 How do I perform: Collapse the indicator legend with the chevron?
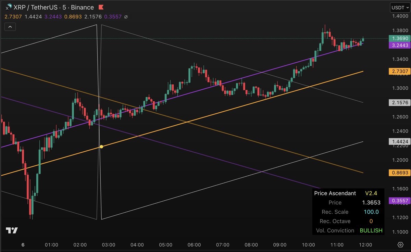(10, 26)
